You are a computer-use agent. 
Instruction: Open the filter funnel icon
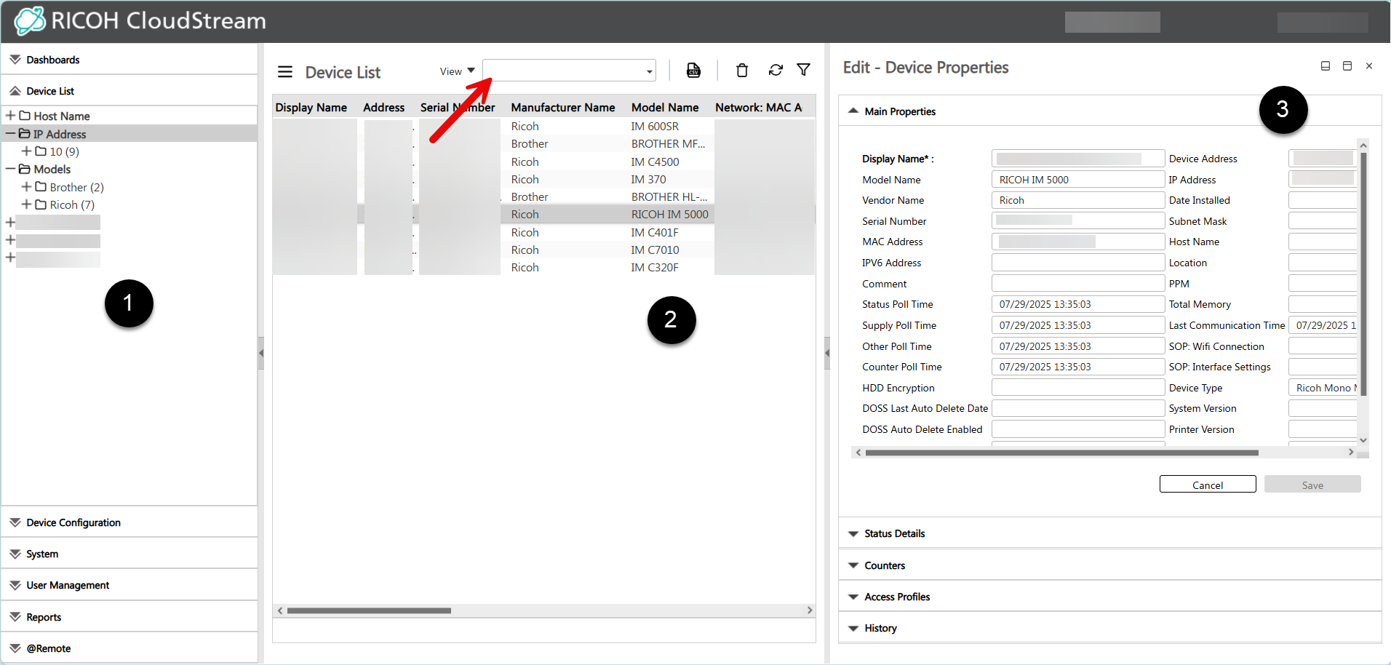point(803,70)
